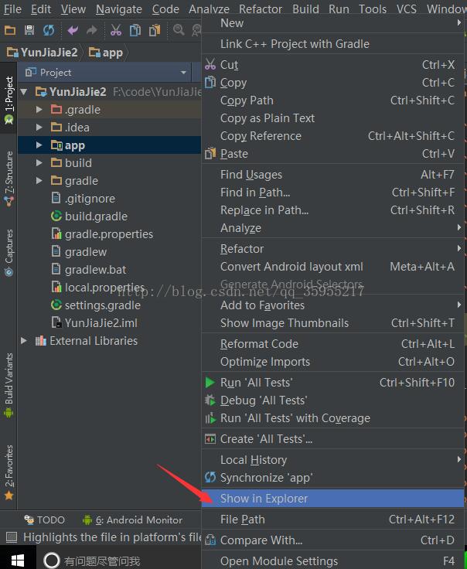Open the Edit menu

pos(41,9)
